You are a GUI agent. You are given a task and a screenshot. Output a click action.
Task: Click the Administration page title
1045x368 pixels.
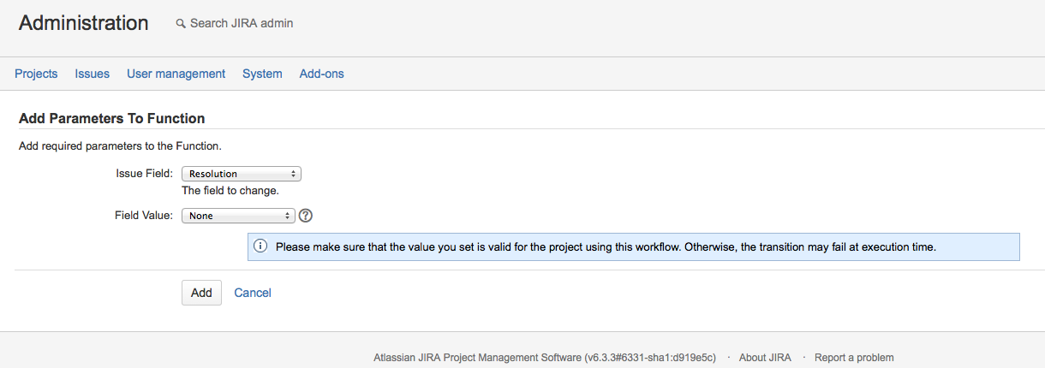click(x=83, y=23)
